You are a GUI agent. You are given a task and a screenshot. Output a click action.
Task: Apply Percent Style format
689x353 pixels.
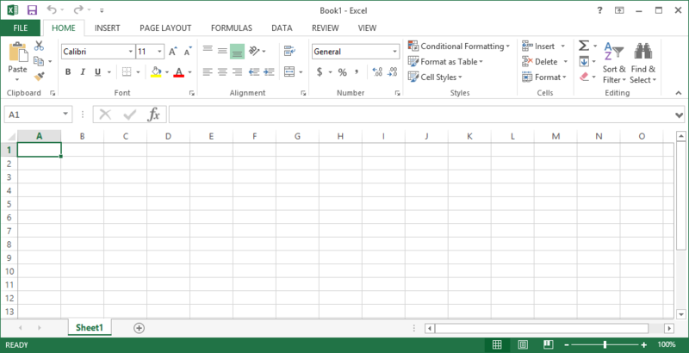click(x=342, y=72)
